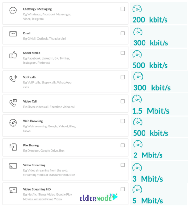Screen dimensions: 190x207
Task: Check the File Sharing checkbox
Action: pos(123,145)
